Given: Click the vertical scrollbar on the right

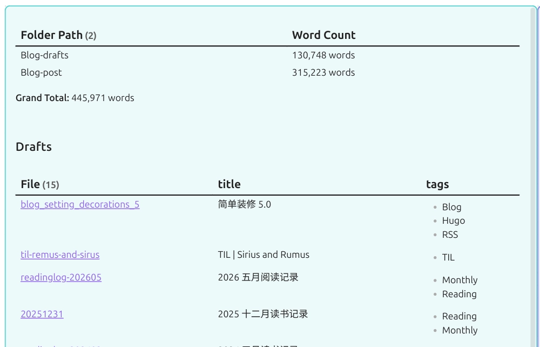Looking at the screenshot, I should [534, 176].
